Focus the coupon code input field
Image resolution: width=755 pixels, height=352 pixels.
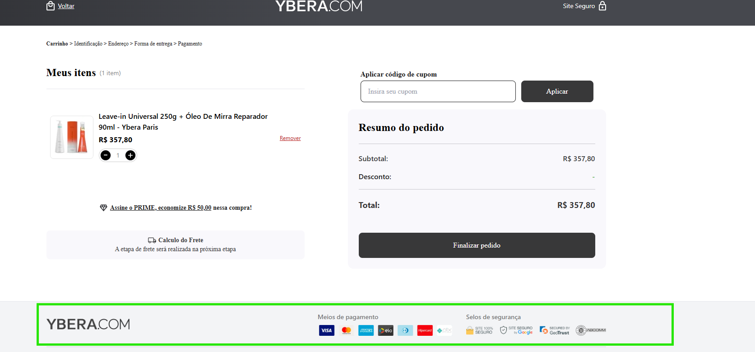[438, 91]
